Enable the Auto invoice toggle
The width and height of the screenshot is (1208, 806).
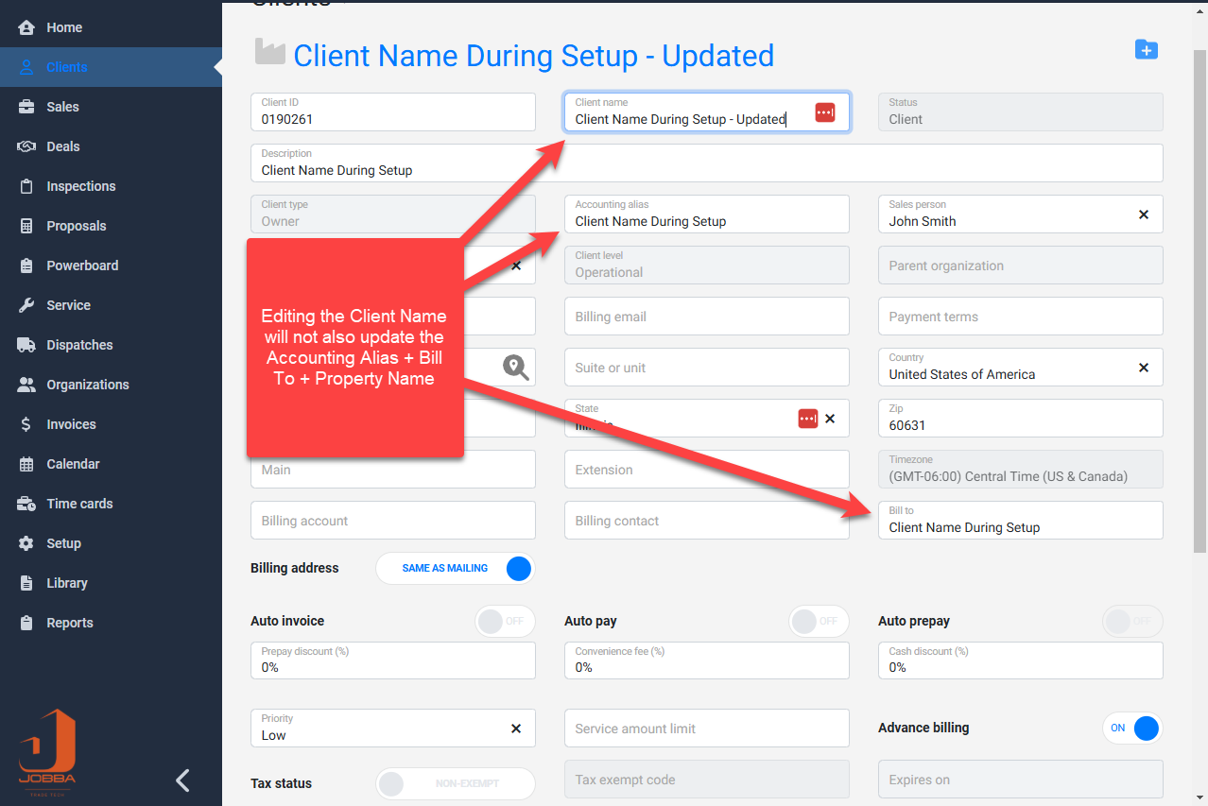[x=504, y=621]
